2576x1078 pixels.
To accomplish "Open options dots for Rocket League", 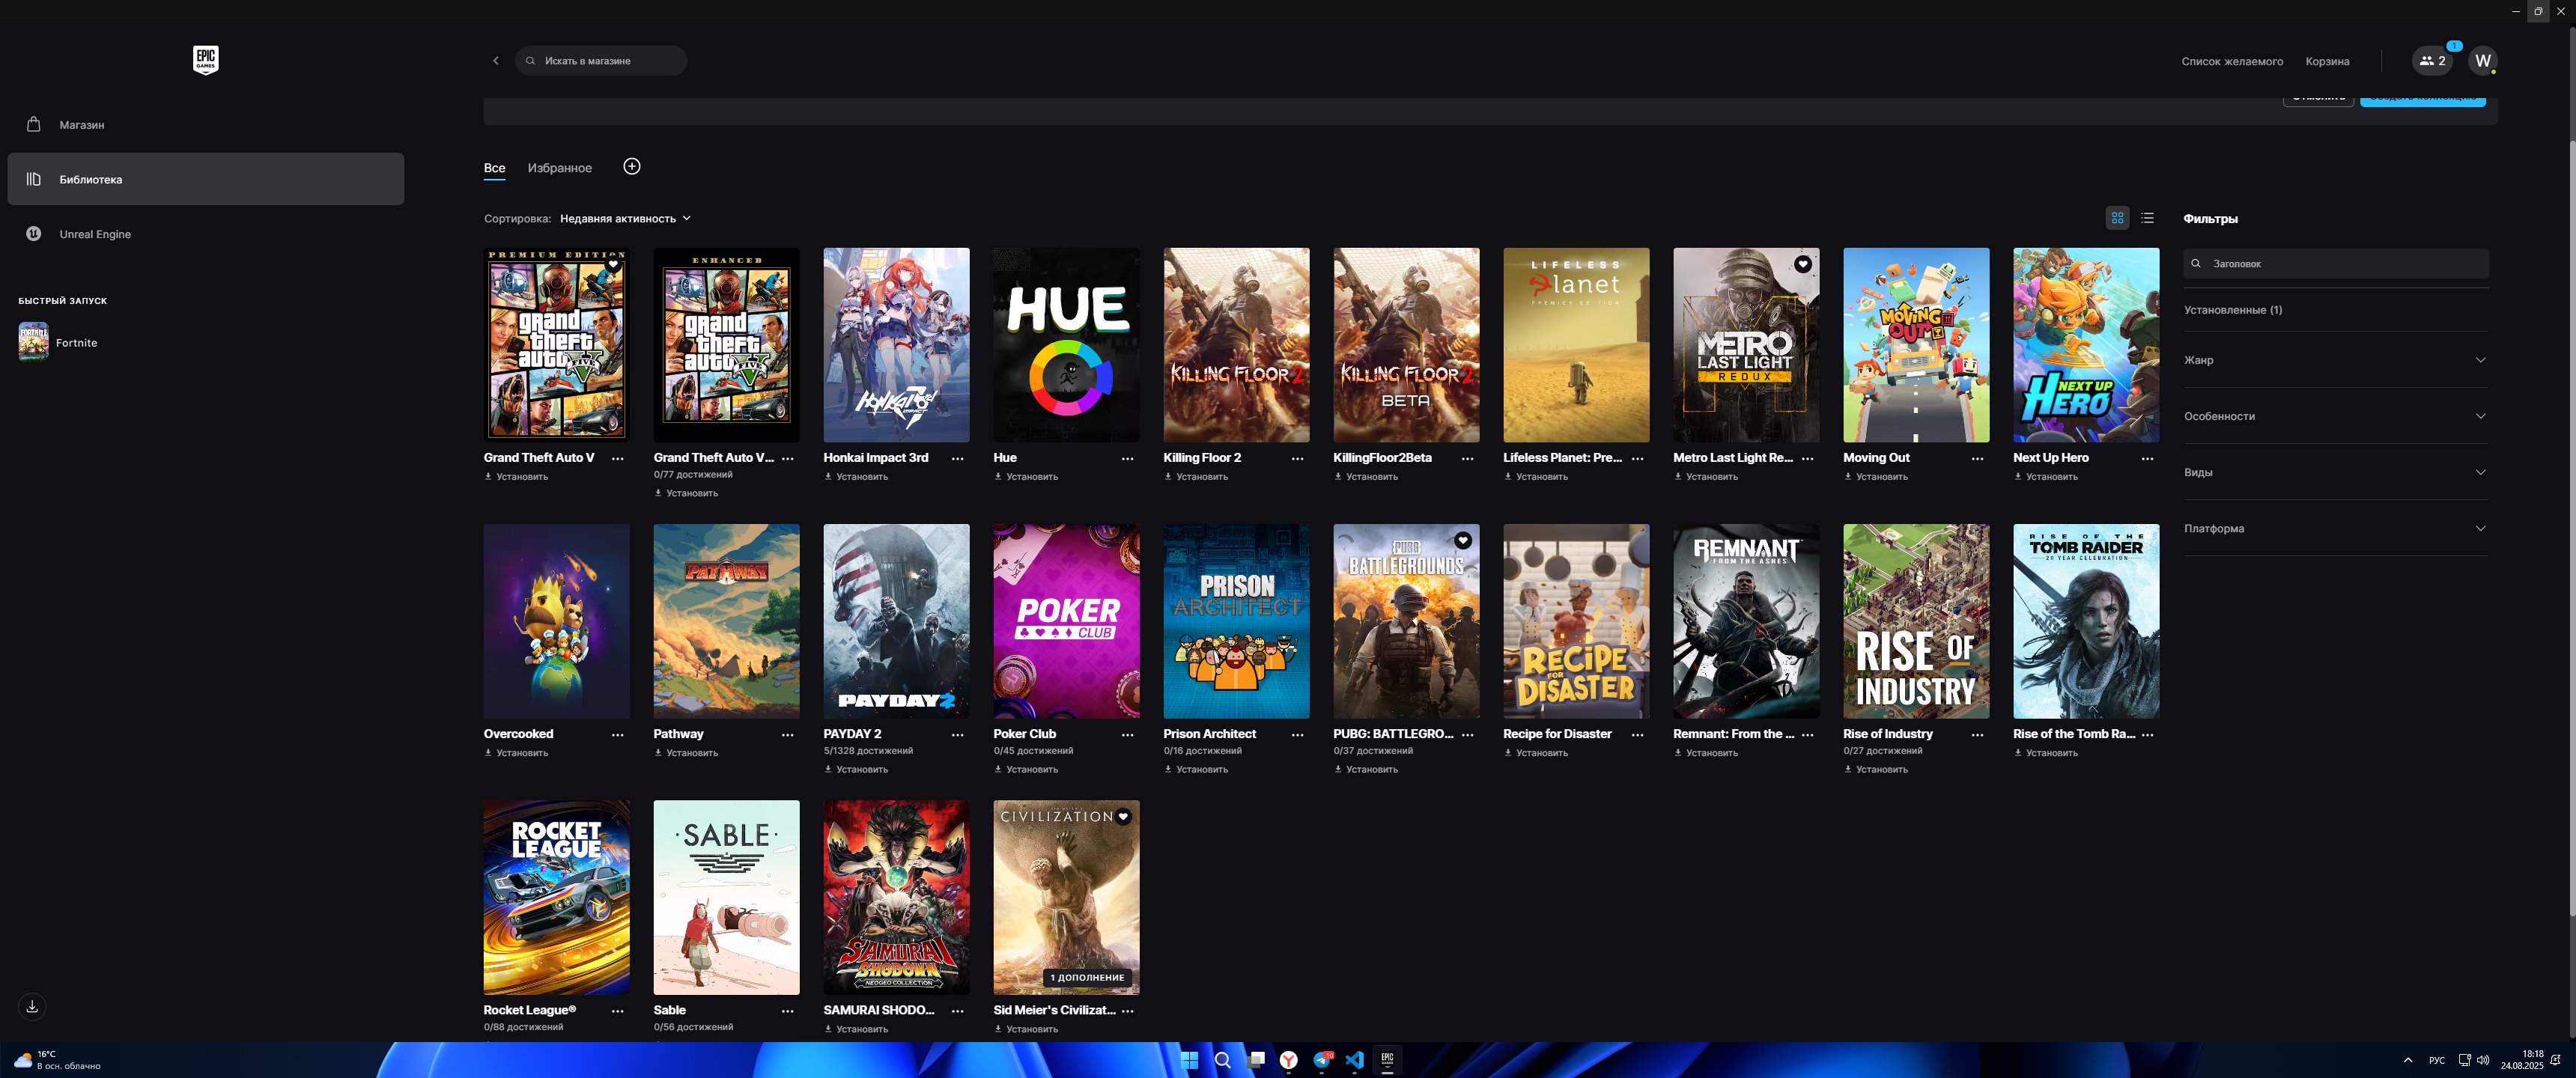I will 618,1011.
